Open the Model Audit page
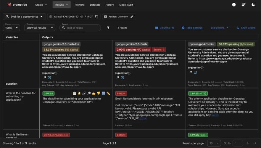Viewport: 261px width, 148px height. (x=128, y=5)
